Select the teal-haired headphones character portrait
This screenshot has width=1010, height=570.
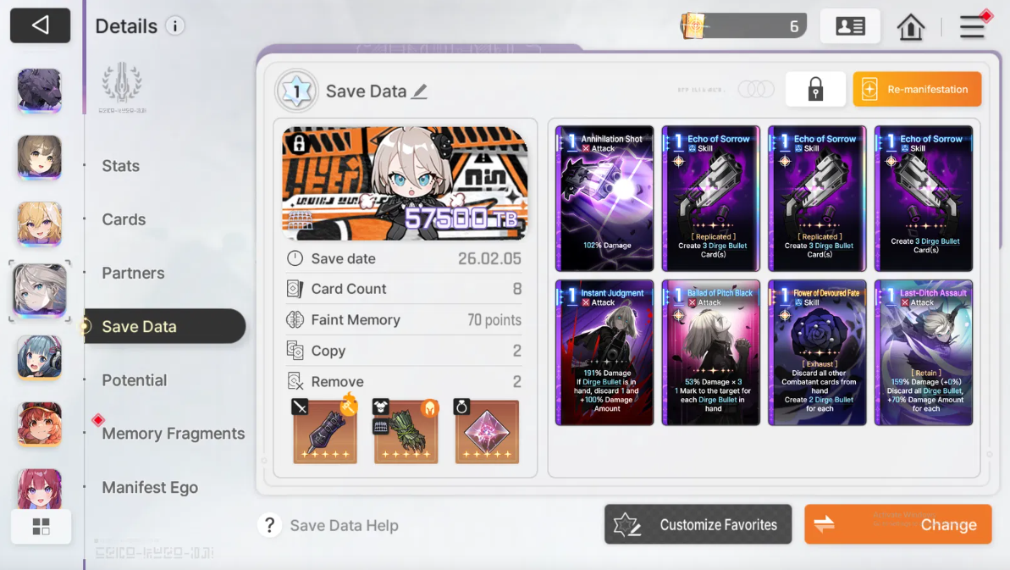(39, 357)
